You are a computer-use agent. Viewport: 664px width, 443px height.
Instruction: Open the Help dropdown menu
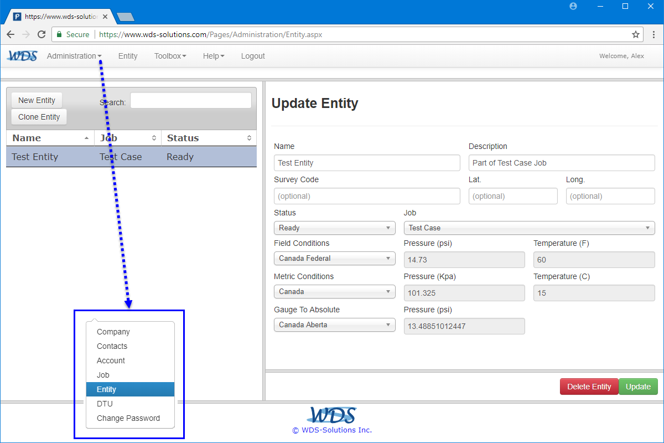214,56
